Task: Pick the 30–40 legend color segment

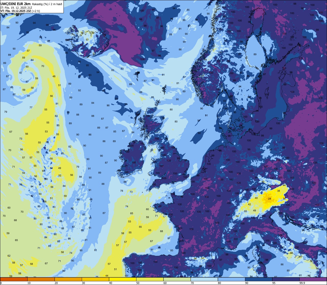Action: [x=95, y=279]
